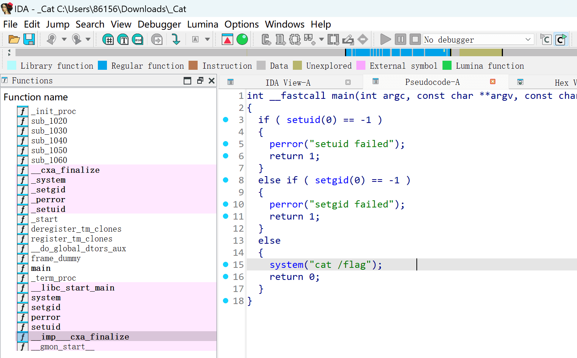Click the open file folder icon
The width and height of the screenshot is (577, 358).
coord(14,39)
